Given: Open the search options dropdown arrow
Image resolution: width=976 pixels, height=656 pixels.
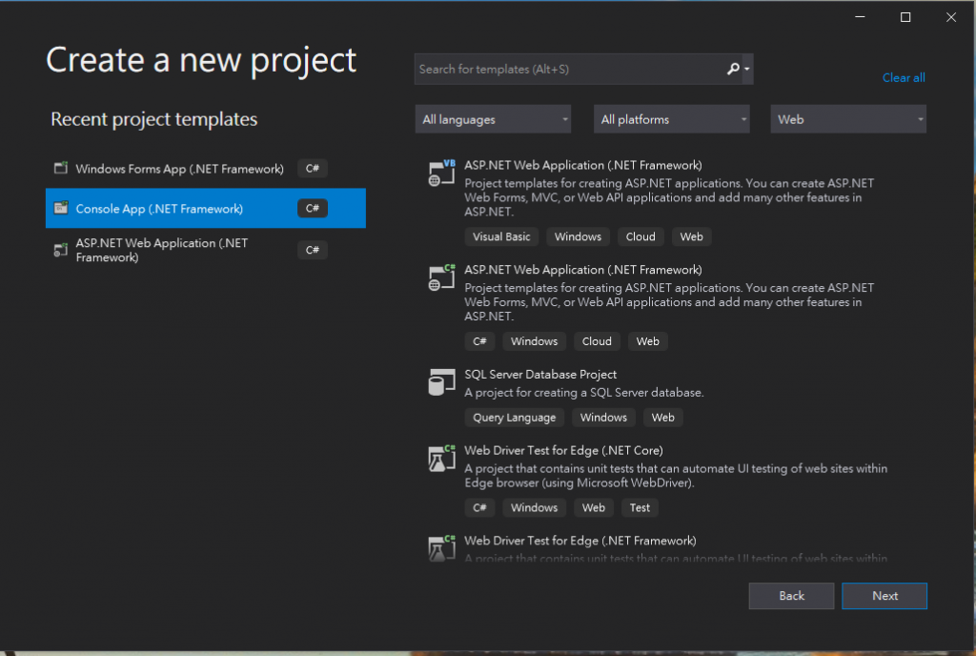Looking at the screenshot, I should (747, 69).
